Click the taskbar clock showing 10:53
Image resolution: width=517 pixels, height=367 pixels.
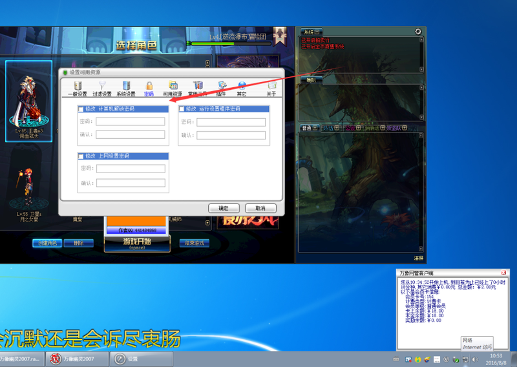[496, 359]
